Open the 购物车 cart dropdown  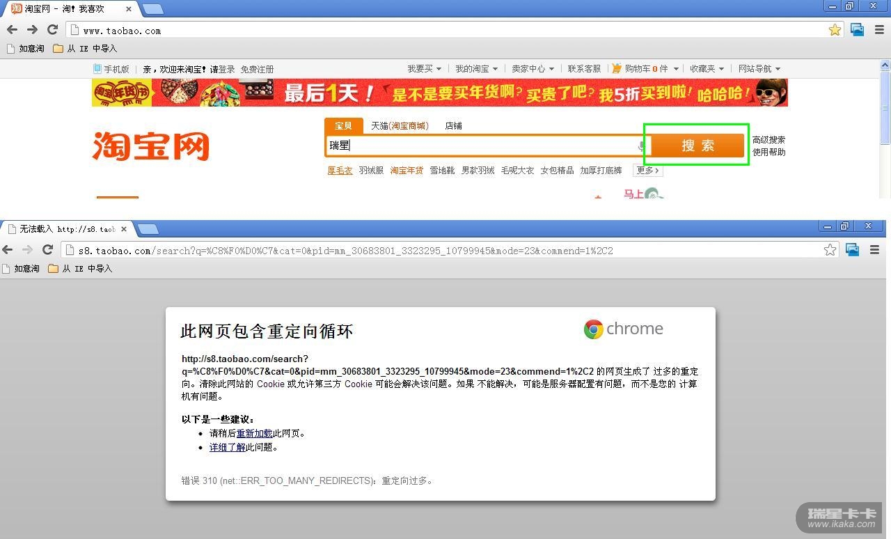click(x=645, y=69)
